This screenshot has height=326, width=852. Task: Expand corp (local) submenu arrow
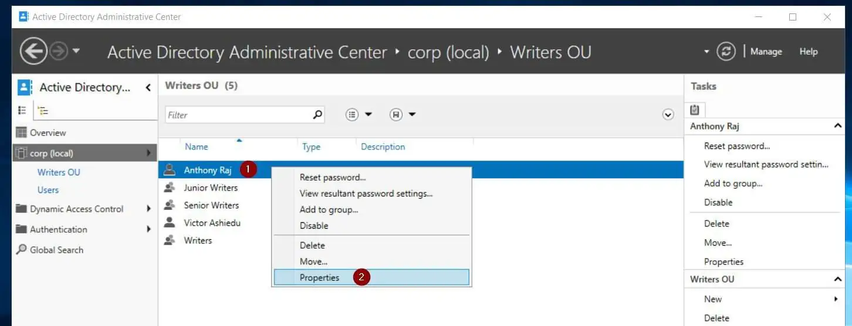149,153
